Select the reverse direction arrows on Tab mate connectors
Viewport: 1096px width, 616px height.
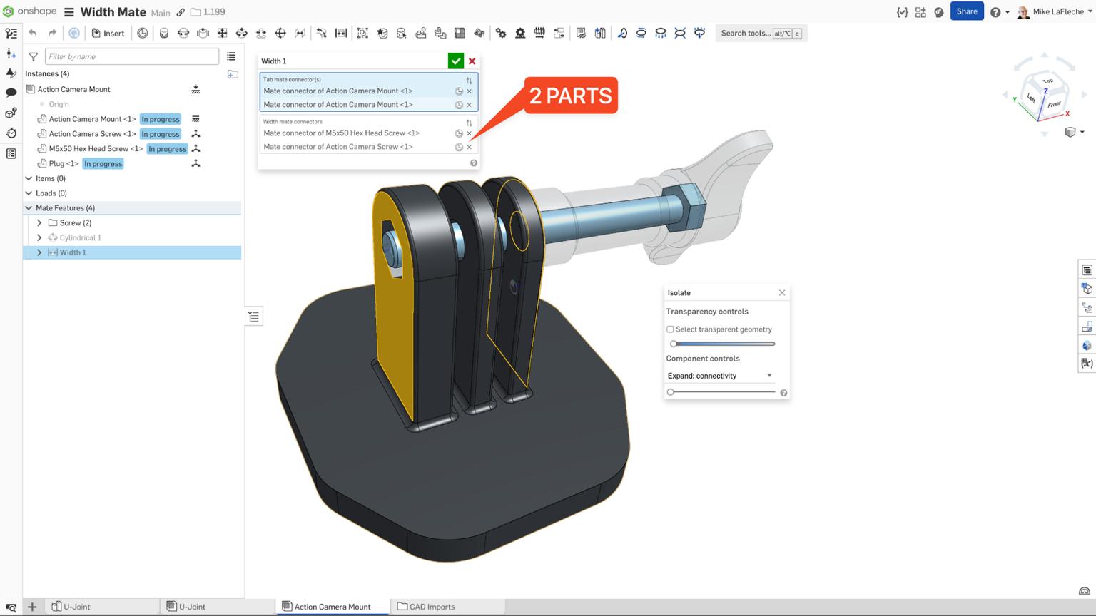point(470,81)
